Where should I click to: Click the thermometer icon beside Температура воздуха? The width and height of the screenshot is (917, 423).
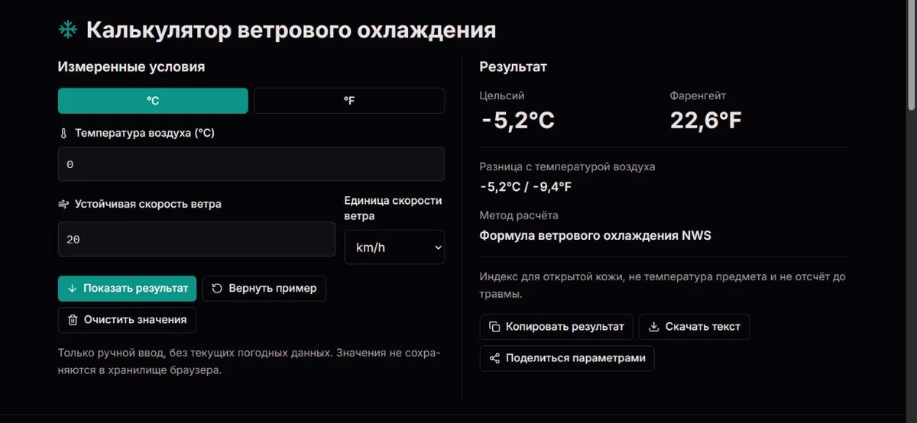point(63,133)
